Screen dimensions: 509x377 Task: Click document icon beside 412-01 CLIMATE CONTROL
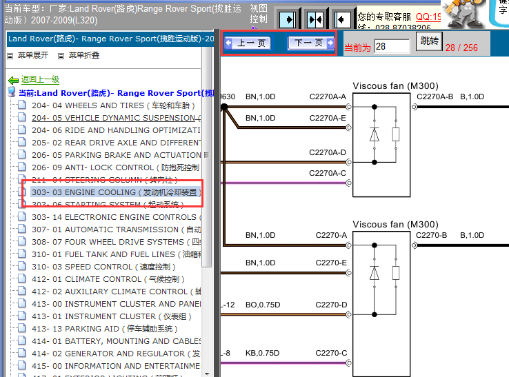coord(22,278)
